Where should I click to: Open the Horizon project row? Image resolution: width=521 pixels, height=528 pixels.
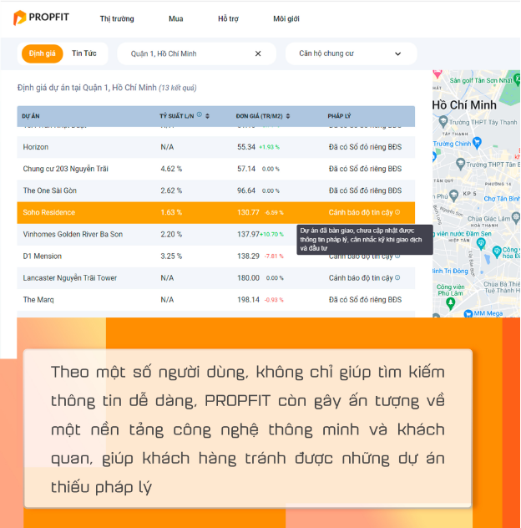215,147
